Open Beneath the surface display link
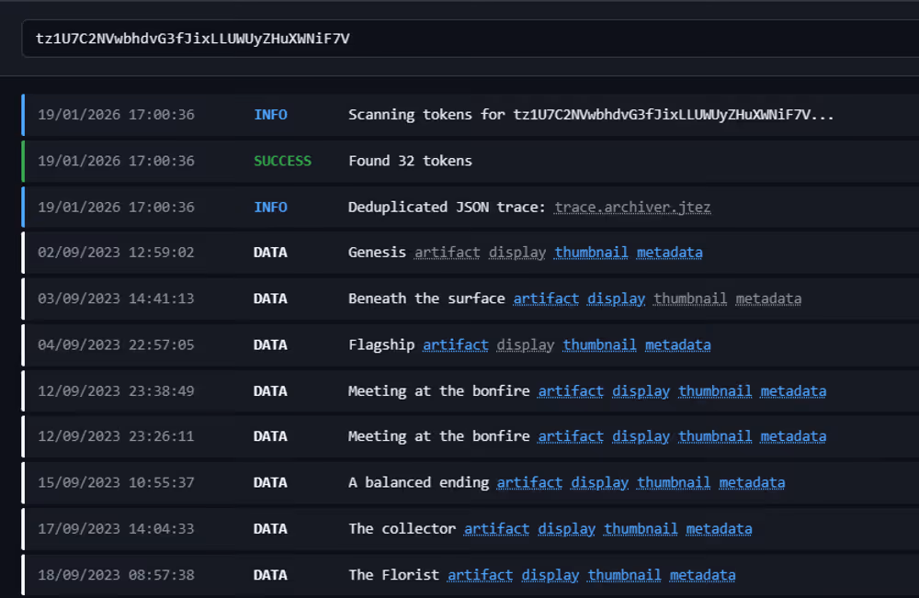This screenshot has height=598, width=919. (x=616, y=299)
